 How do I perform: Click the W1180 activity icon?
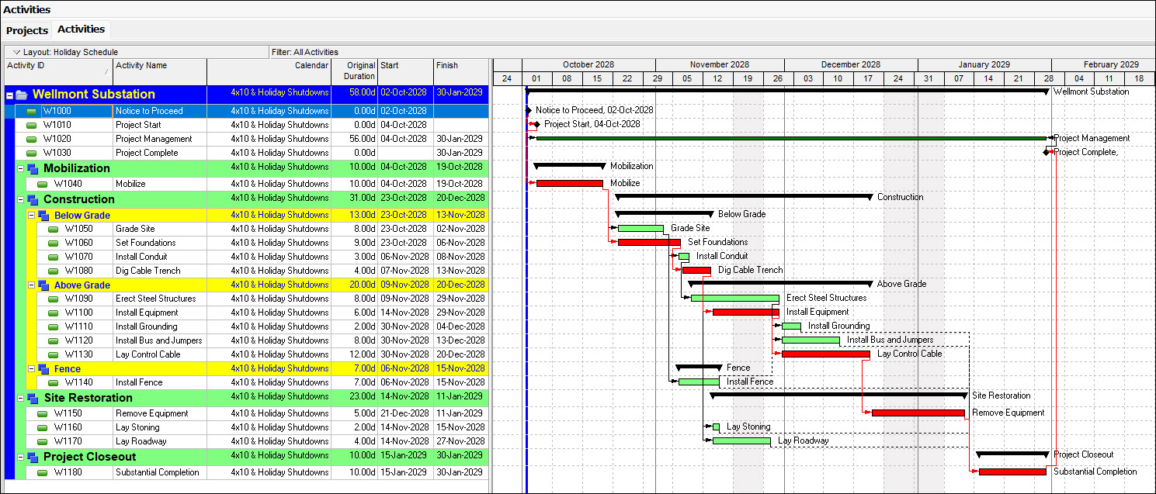[43, 472]
